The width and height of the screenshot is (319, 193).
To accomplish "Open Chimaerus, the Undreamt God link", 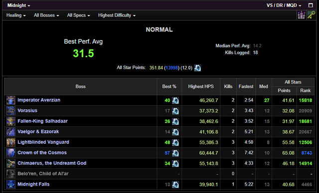I will [x=52, y=163].
